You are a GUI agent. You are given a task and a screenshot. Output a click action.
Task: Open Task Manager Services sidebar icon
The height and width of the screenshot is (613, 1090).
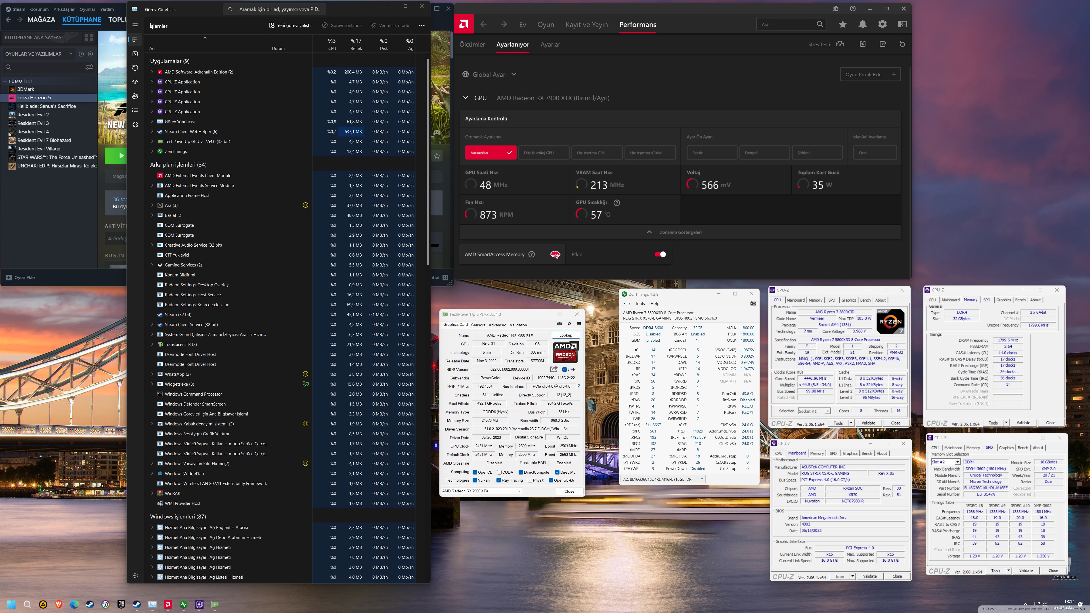(x=135, y=124)
